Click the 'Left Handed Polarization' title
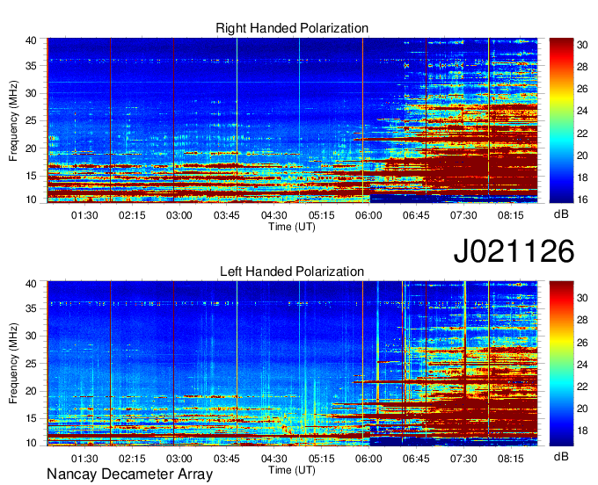Viewport: 598px width, 485px height. [292, 271]
